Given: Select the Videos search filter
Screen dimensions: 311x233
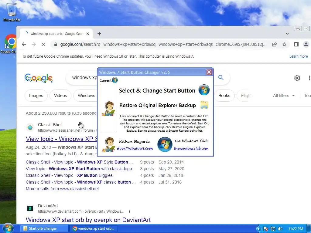Looking at the screenshot, I should tap(60, 96).
